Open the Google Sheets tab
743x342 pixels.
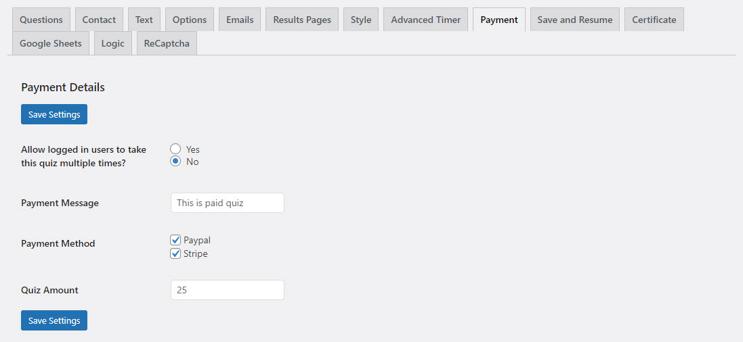coord(51,43)
